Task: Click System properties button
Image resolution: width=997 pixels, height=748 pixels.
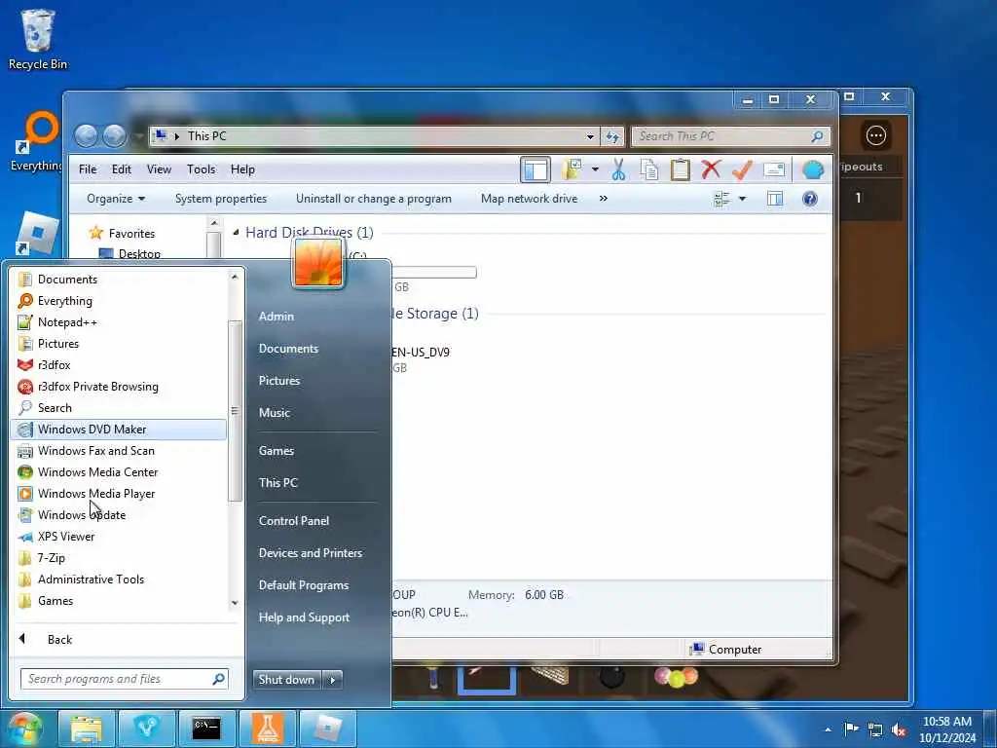Action: pos(221,199)
